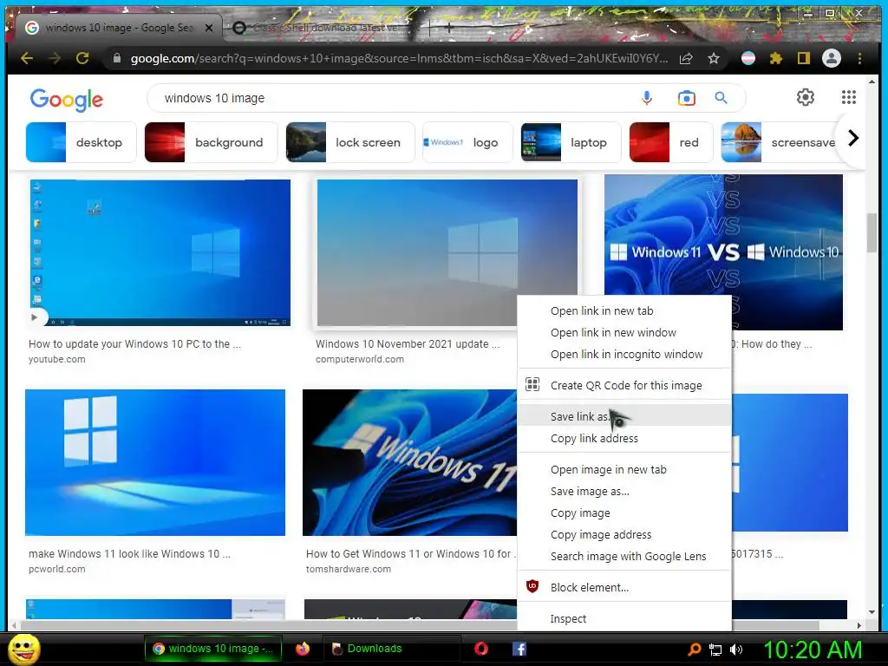Open the pcworld.com Windows 11 thumbnail
The image size is (888, 666).
tap(155, 462)
